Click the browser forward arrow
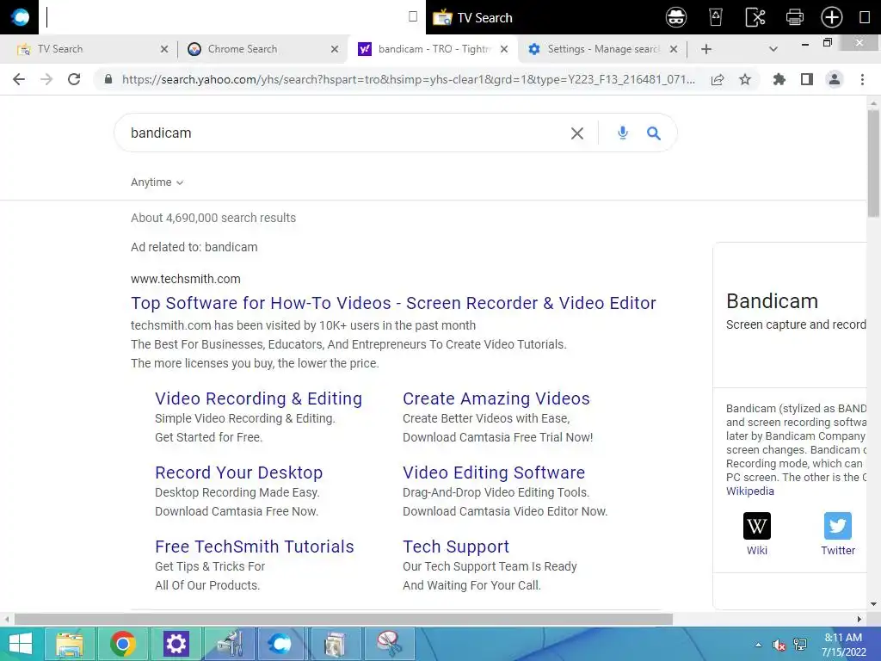881x661 pixels. point(46,79)
